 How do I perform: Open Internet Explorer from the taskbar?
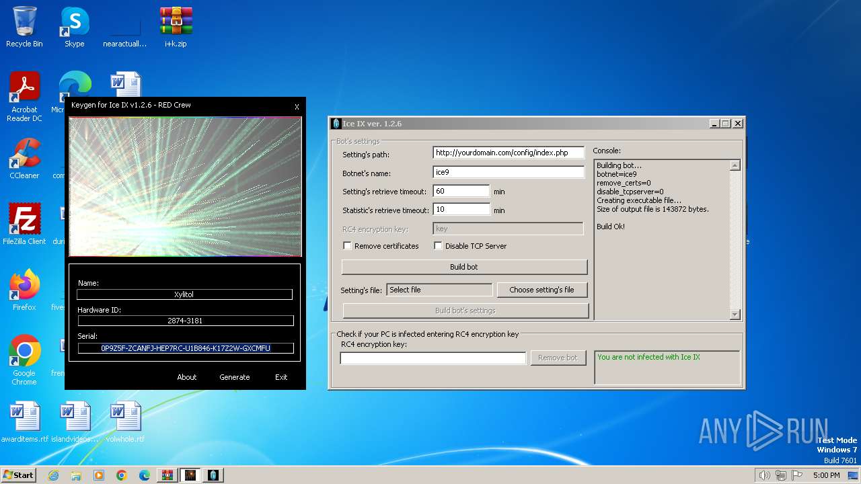point(53,475)
